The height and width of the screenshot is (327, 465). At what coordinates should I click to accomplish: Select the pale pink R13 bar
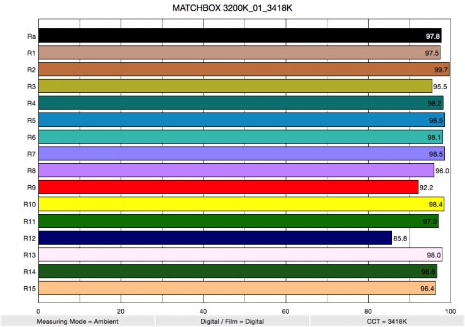pos(240,255)
